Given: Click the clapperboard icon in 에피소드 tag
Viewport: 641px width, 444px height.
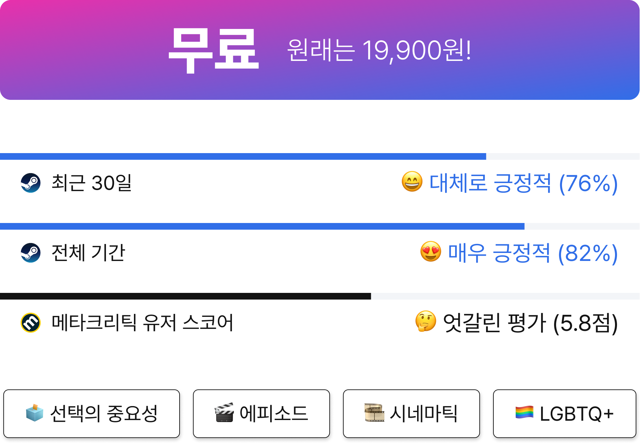Looking at the screenshot, I should click(224, 413).
